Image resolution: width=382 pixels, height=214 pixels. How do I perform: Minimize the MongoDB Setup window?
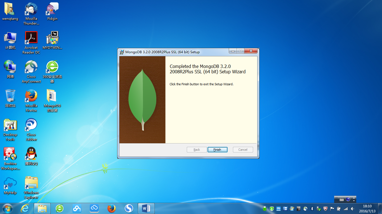click(233, 51)
